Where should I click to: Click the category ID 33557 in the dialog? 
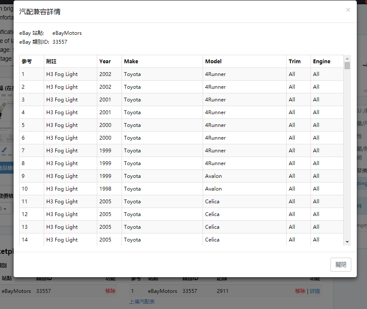(60, 42)
